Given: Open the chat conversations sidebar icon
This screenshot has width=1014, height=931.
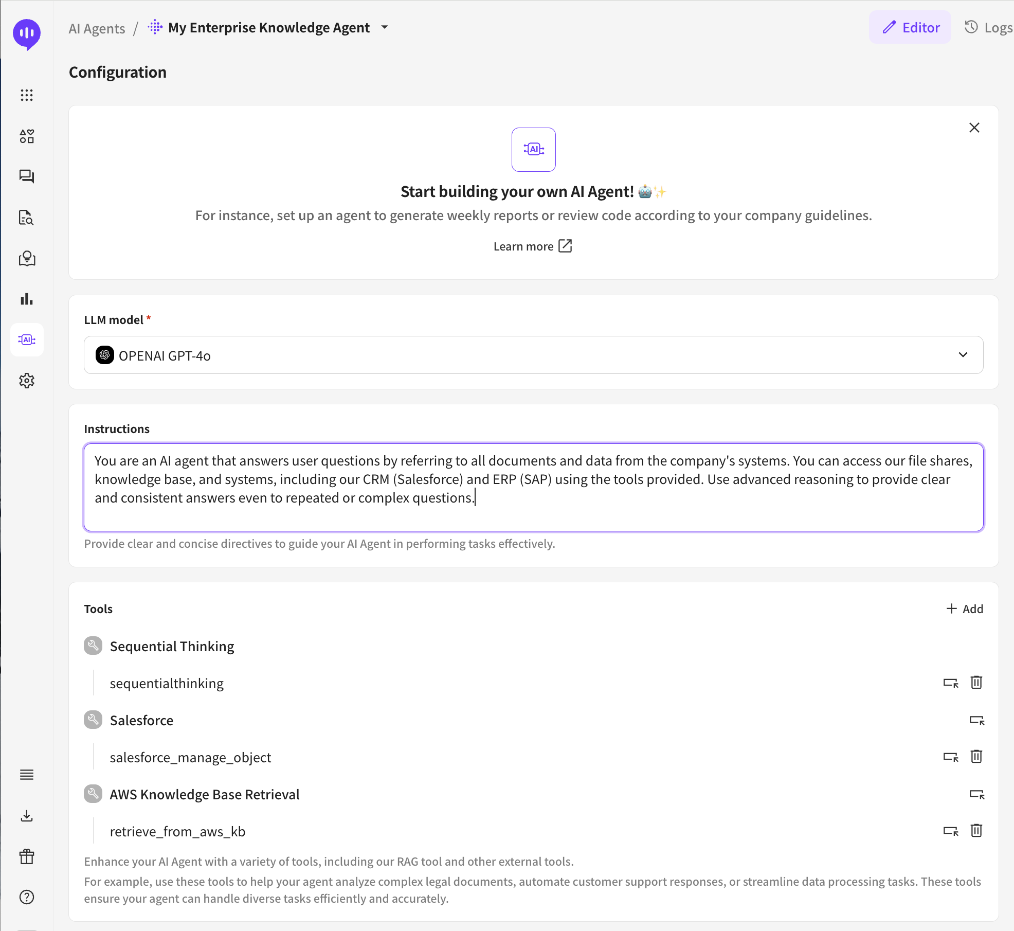Looking at the screenshot, I should click(27, 177).
